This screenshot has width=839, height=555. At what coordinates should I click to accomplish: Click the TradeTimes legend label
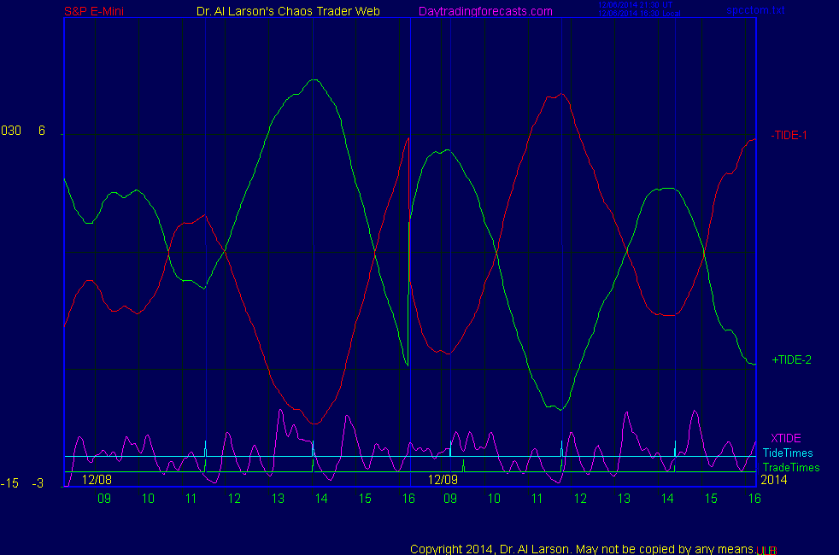(x=791, y=467)
